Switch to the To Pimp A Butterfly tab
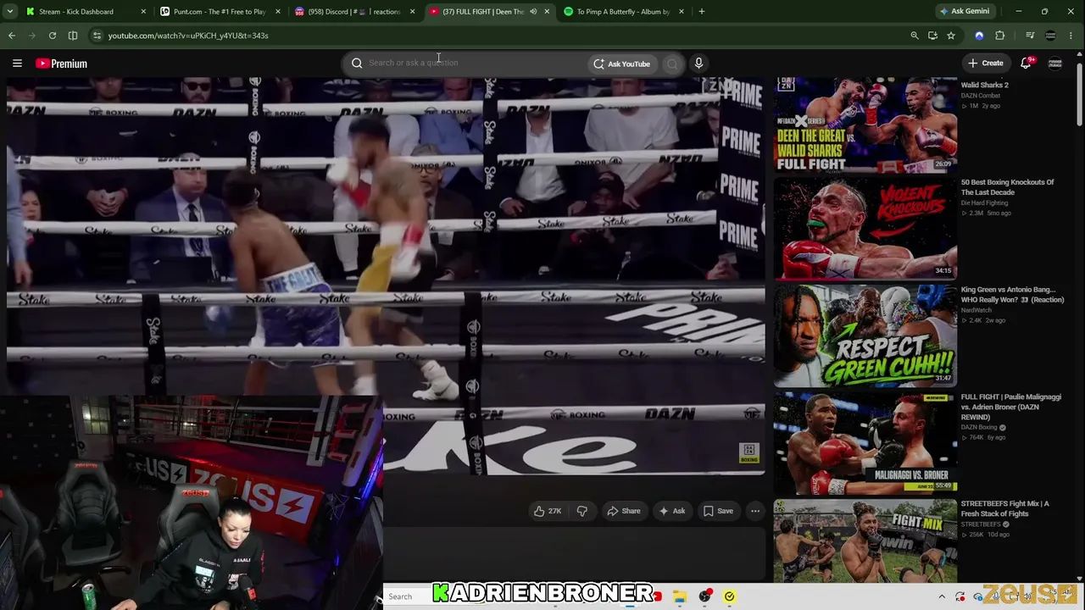Screen dimensions: 1085x610 coord(623,12)
